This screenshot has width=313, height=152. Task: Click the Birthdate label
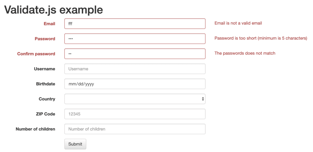point(46,84)
